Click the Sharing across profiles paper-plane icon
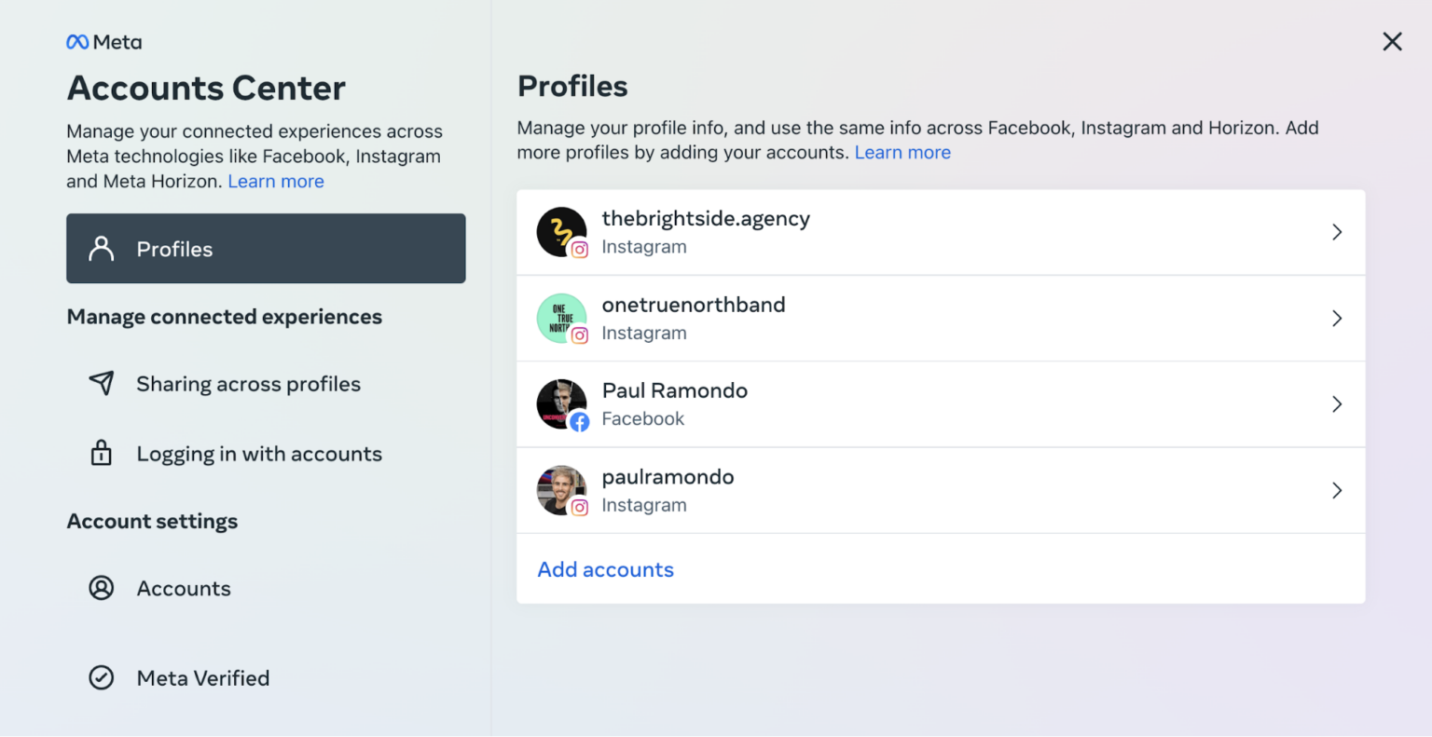This screenshot has width=1432, height=737. pyautogui.click(x=101, y=383)
